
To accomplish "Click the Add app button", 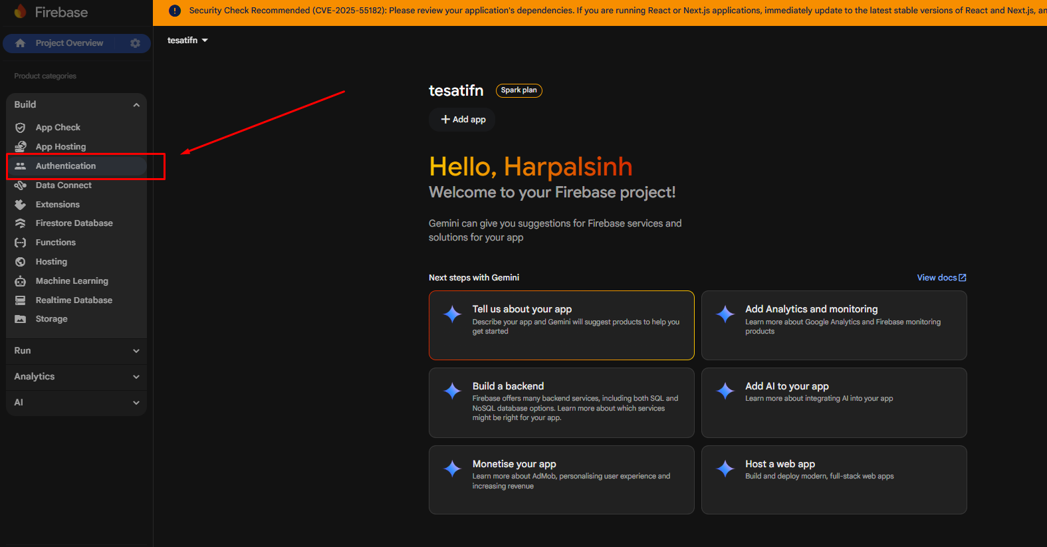I will point(463,120).
